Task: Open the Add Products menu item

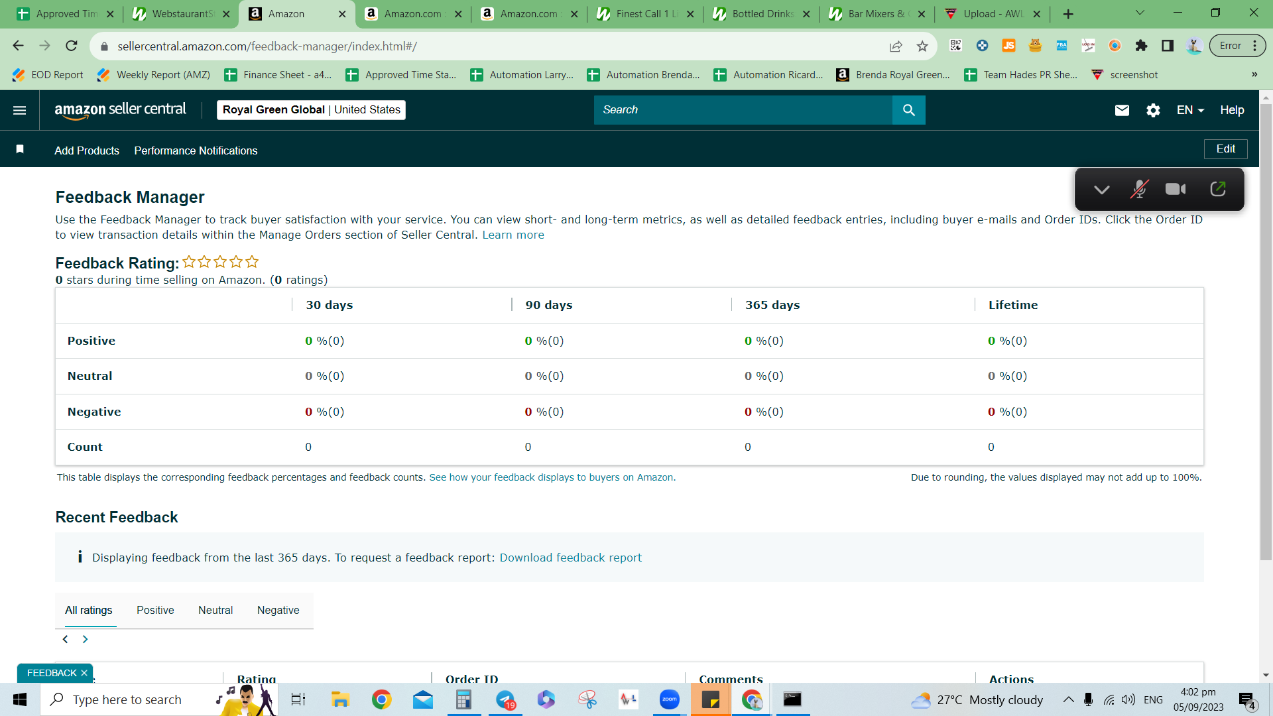Action: [x=87, y=150]
